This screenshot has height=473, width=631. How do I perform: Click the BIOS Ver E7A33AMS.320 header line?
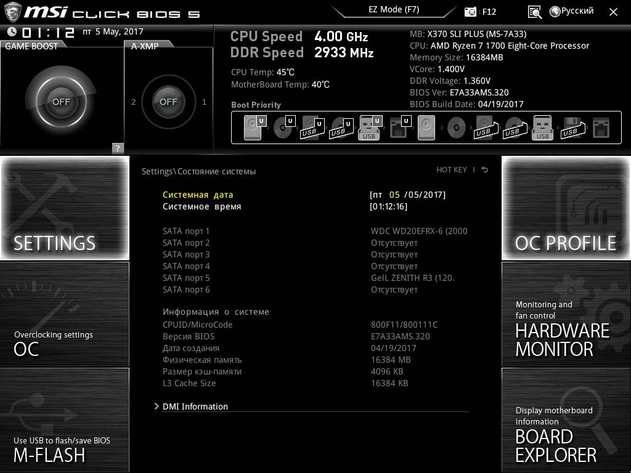point(459,92)
